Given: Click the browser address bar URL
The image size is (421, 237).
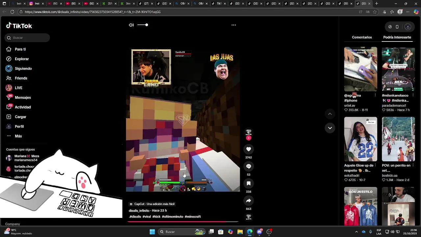Looking at the screenshot, I should point(93,12).
